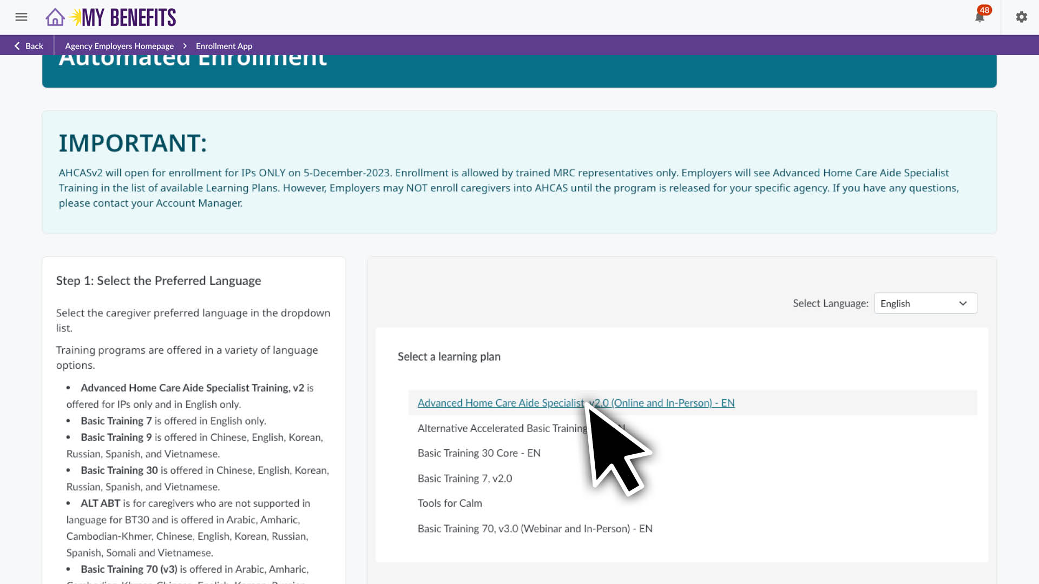1039x584 pixels.
Task: Expand the chevron next to English
Action: (x=963, y=303)
